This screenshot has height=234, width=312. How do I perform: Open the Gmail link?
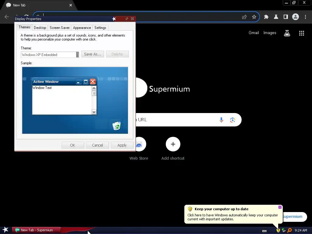(x=254, y=33)
